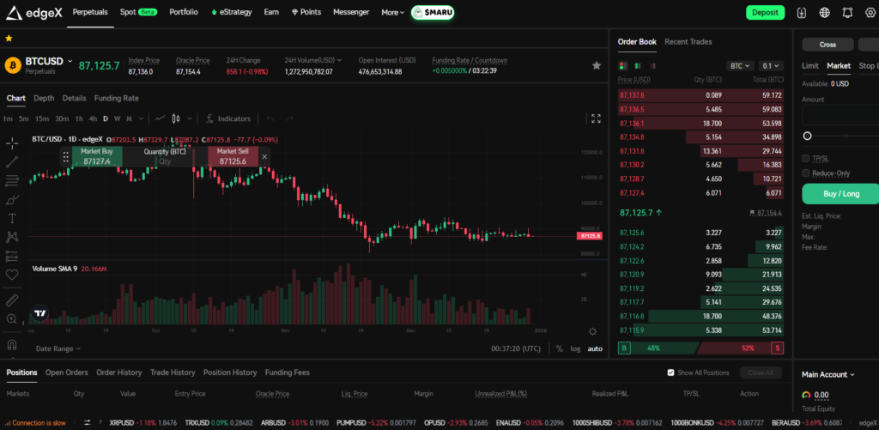Toggle the magnet snap mode
879x430 pixels.
point(12,344)
